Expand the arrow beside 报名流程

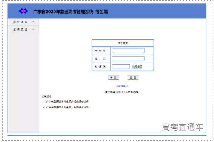[33, 29]
